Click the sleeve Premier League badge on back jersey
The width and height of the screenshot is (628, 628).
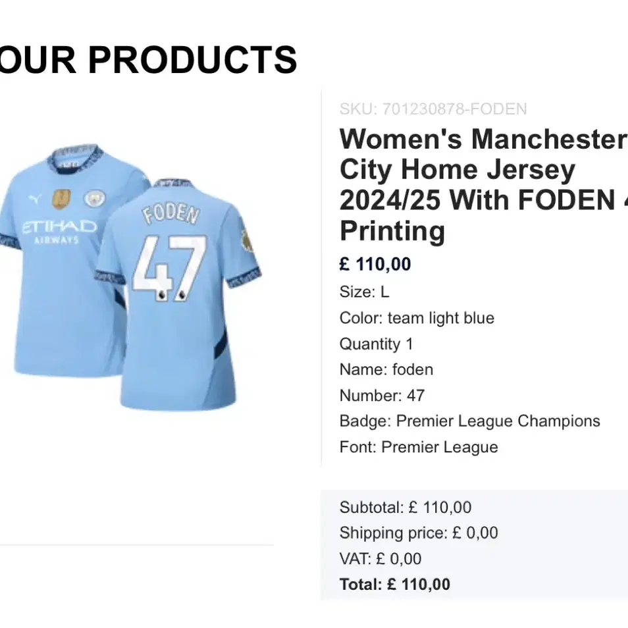coord(247,241)
